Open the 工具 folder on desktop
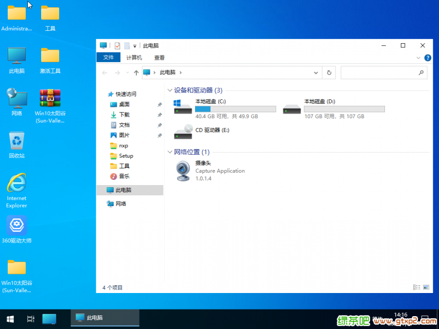Image resolution: width=439 pixels, height=329 pixels. [50, 17]
